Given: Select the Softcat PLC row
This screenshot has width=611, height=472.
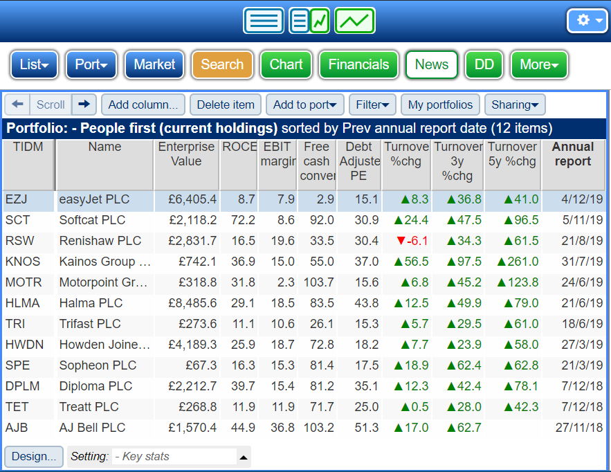Looking at the screenshot, I should [304, 220].
